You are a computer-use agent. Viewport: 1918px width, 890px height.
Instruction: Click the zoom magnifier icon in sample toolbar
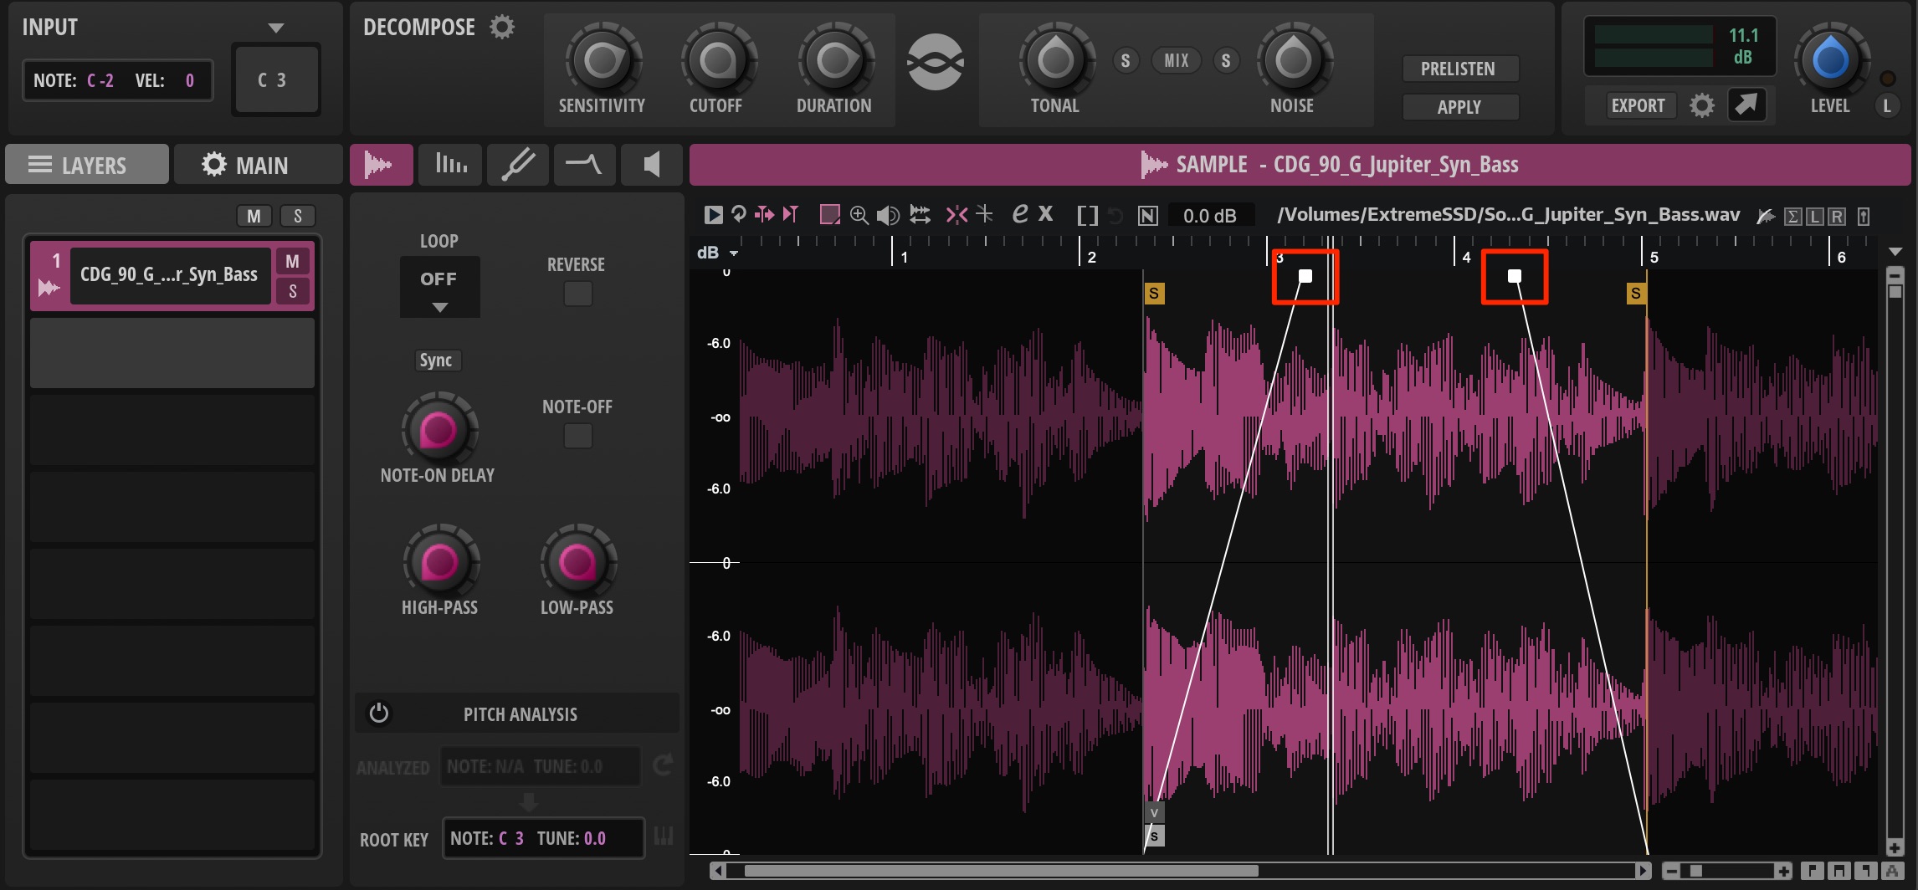[859, 215]
